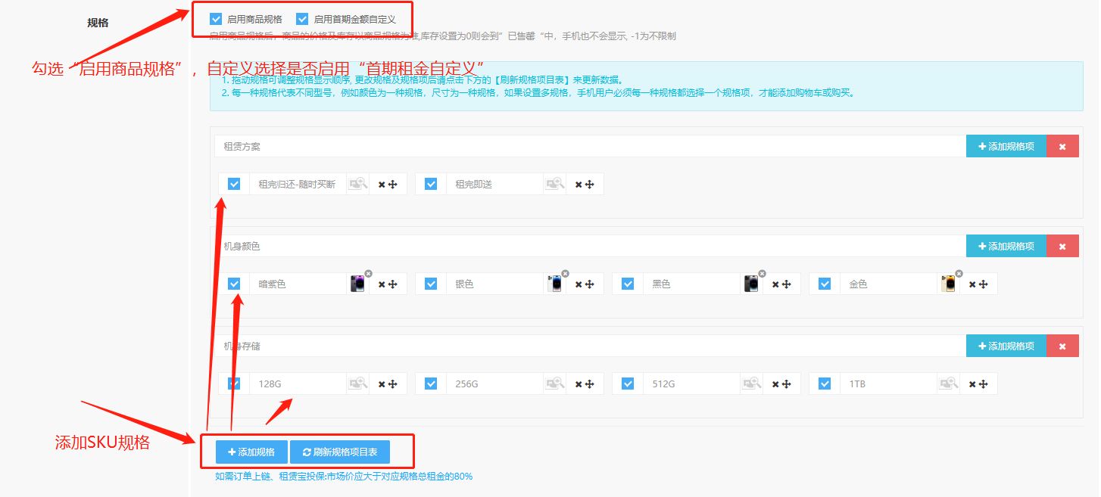Click the 暗紫色 phone thumbnail image
This screenshot has height=497, width=1101.
(x=357, y=284)
